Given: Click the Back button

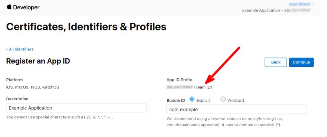Looking at the screenshot, I should (x=276, y=62).
